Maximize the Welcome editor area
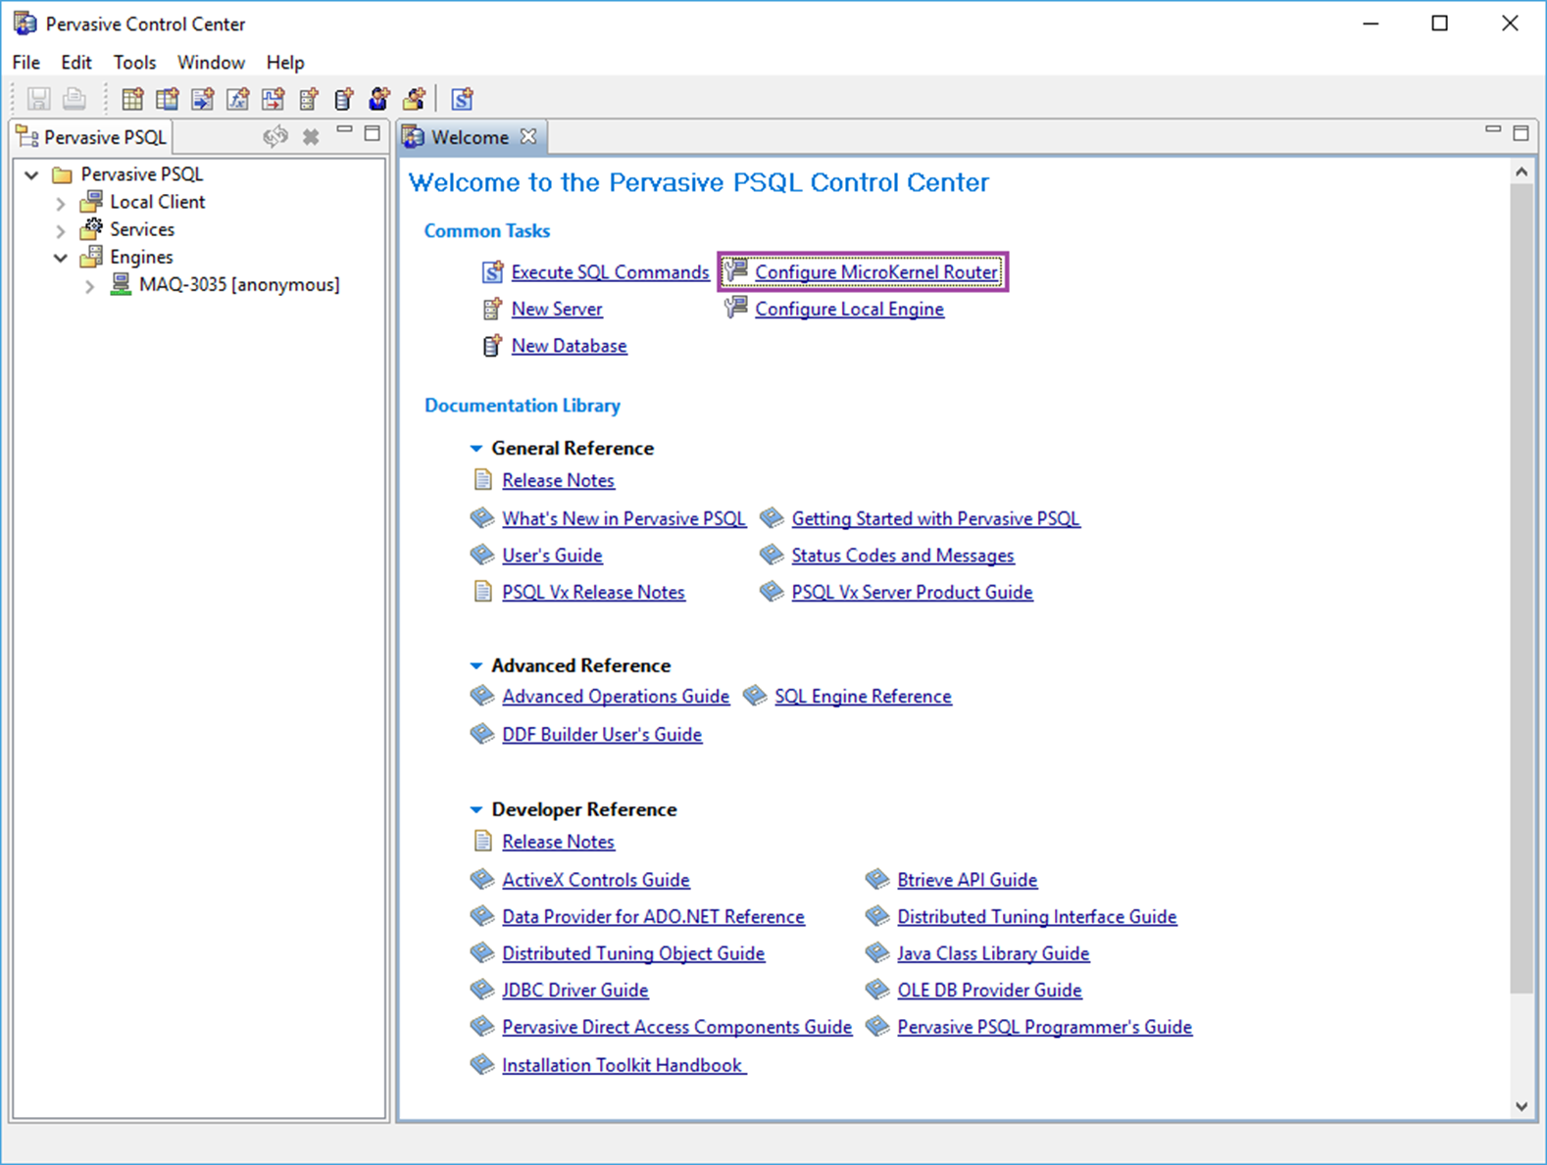 tap(1522, 133)
